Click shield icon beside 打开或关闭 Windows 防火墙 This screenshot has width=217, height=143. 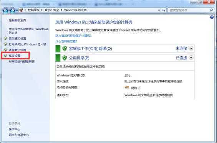click(x=5, y=44)
